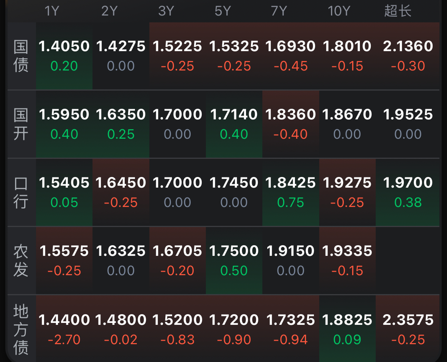Select the 国债 1Y yield 1.4050 cell
This screenshot has height=362, width=447.
click(64, 56)
